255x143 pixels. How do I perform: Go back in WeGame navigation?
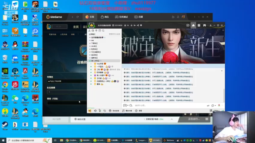73,17
